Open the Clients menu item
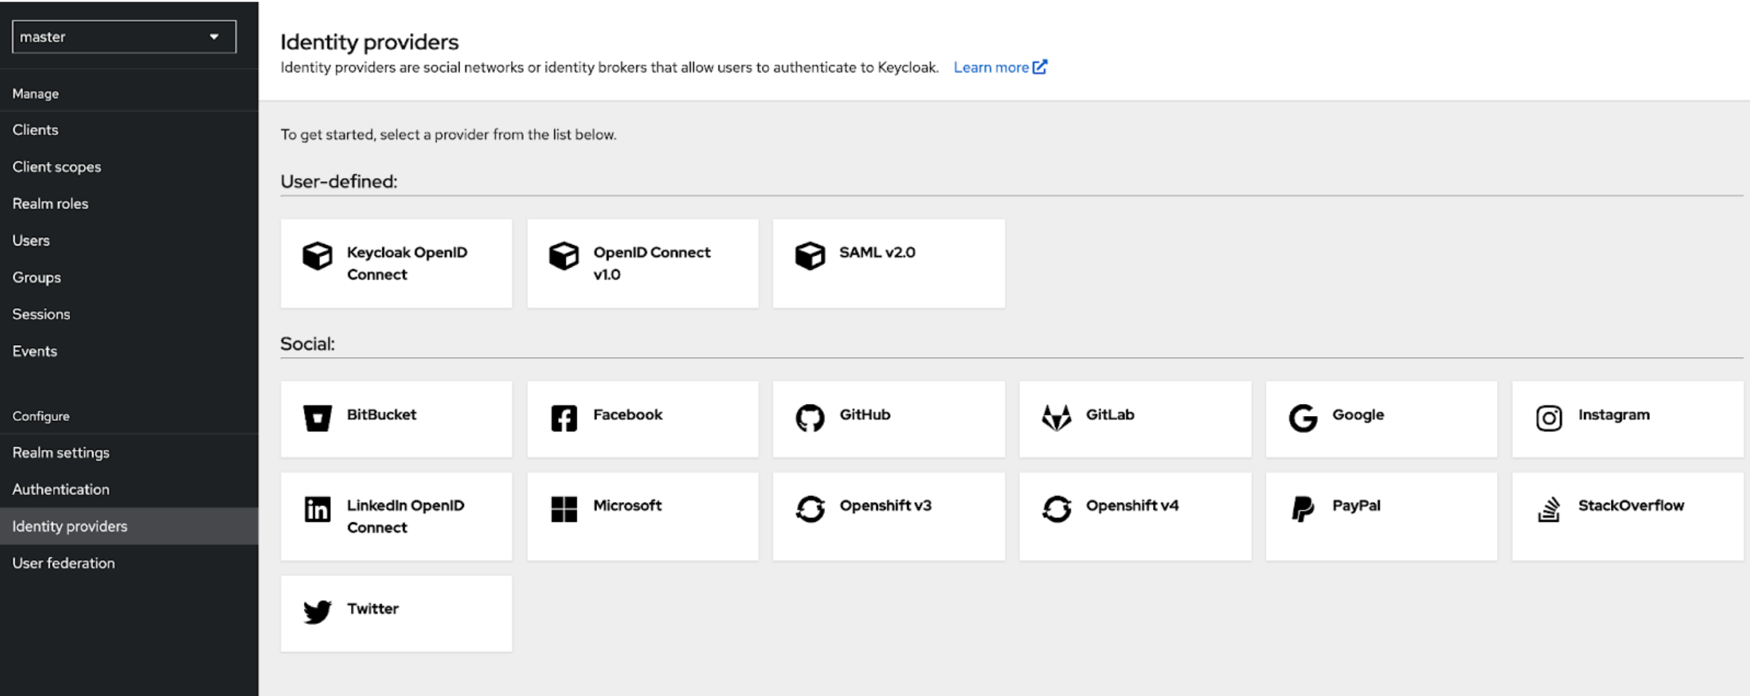This screenshot has height=696, width=1750. coord(35,130)
